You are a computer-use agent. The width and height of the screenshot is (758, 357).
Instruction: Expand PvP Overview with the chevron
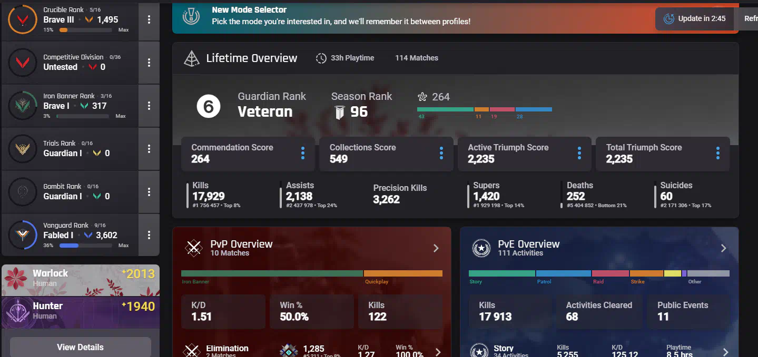[x=436, y=248]
